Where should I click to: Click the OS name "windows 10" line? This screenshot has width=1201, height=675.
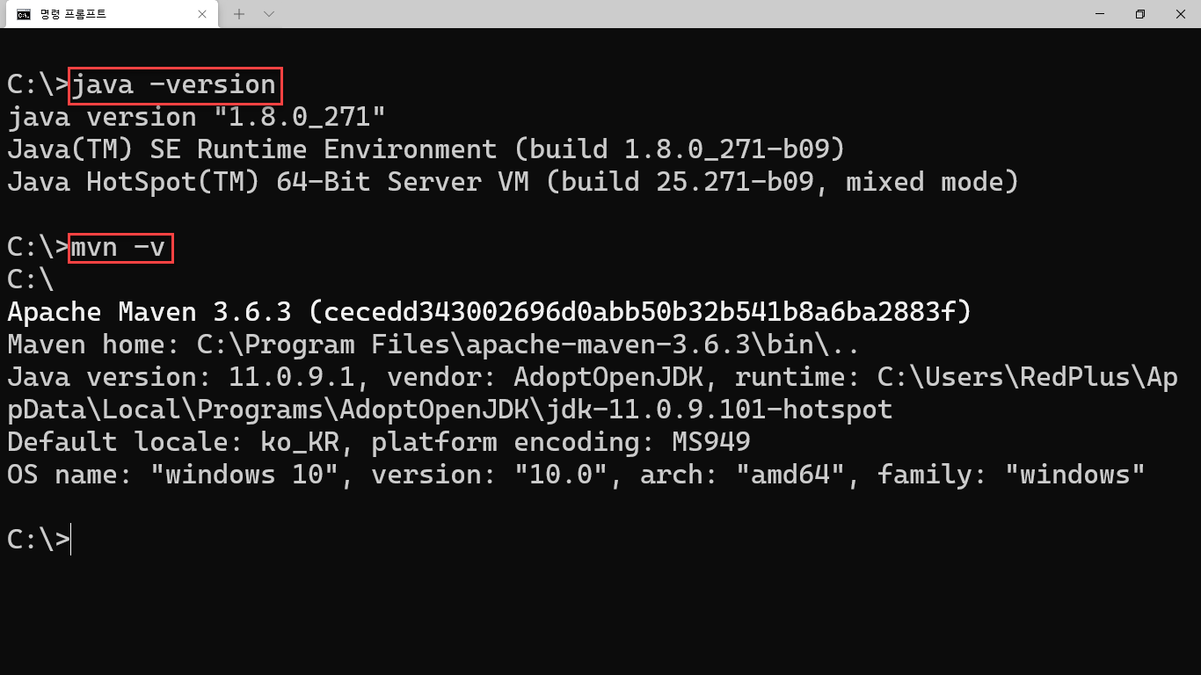click(x=576, y=475)
